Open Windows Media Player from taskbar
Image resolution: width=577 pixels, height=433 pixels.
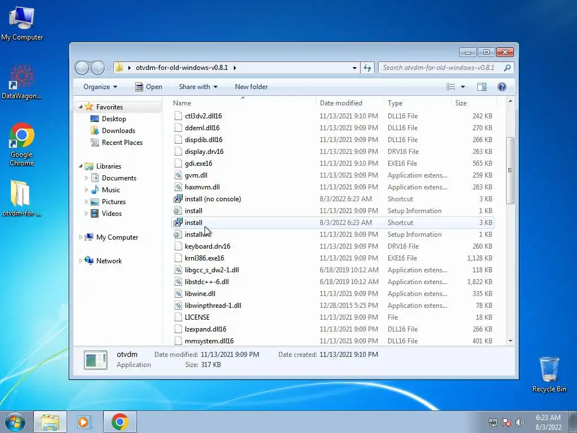(85, 422)
